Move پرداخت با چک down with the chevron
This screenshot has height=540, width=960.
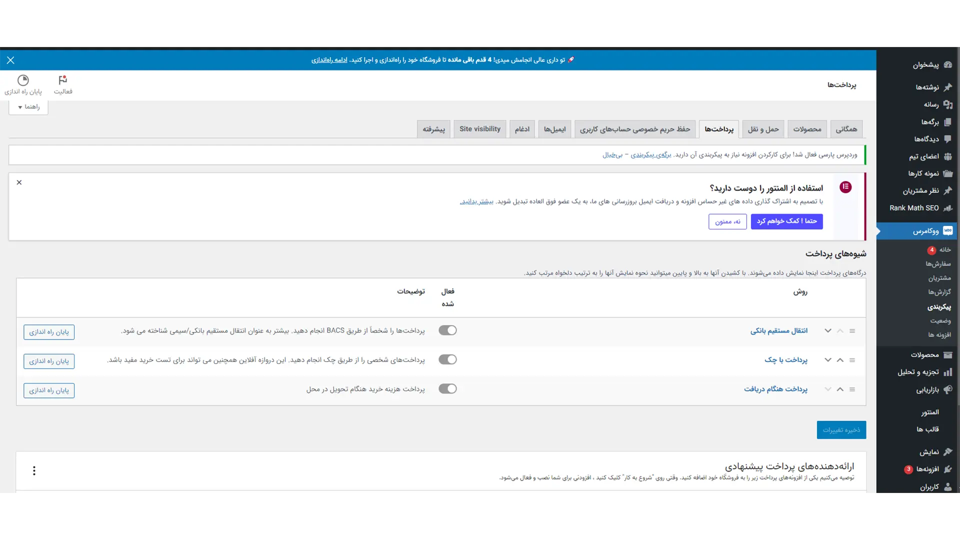pos(828,360)
